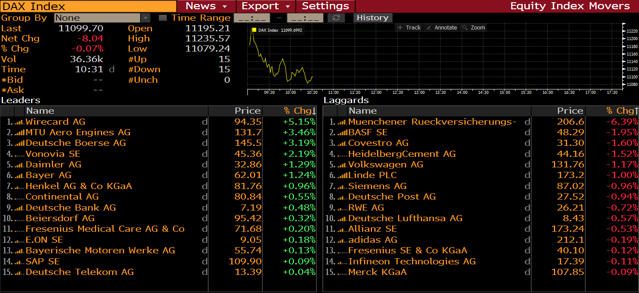Click the volume bars icon beside Beiersdorf AG
Screen dimensions: 639x293
point(19,219)
